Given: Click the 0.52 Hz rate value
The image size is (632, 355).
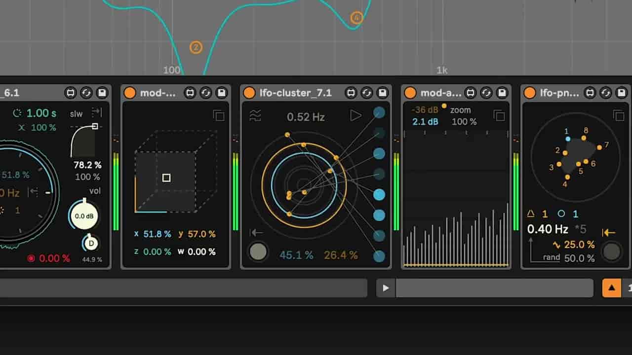Looking at the screenshot, I should coord(306,117).
